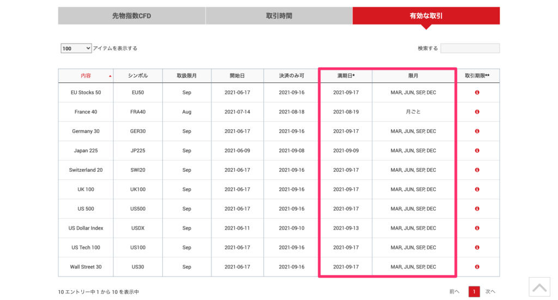Image resolution: width=558 pixels, height=300 pixels.
Task: Click start date 2021-06-09
Action: [x=238, y=151]
